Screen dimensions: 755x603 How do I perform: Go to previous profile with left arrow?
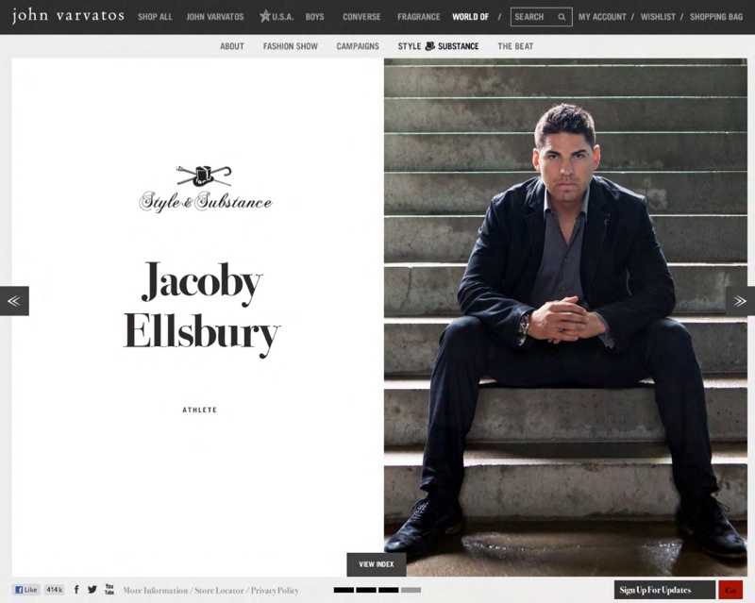point(14,301)
